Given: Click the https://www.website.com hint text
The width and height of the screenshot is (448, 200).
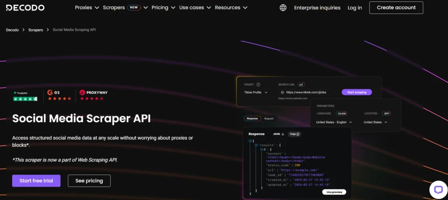Looking at the screenshot, I should point(293,98).
